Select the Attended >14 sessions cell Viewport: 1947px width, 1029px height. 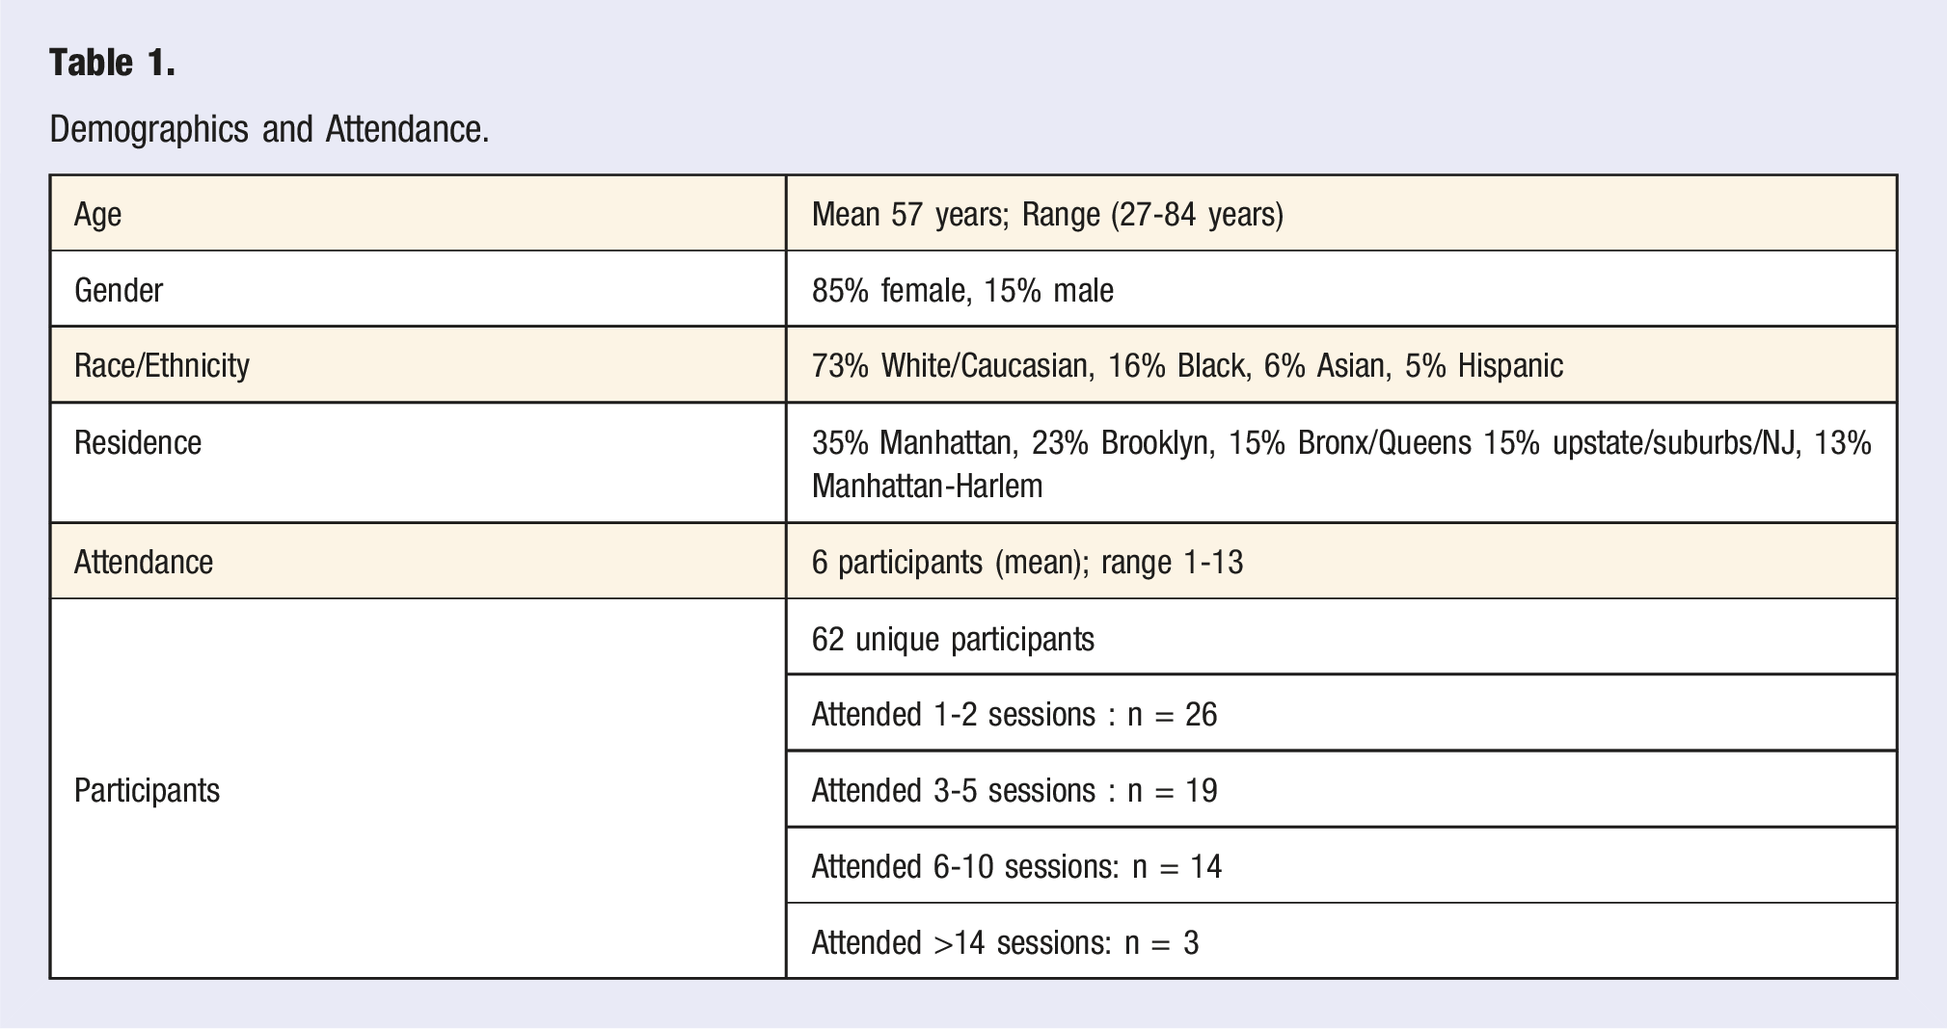[x=1341, y=941]
